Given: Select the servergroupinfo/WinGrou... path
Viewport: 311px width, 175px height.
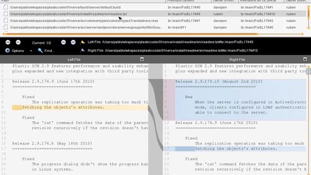Looking at the screenshot, I should tap(86, 27).
